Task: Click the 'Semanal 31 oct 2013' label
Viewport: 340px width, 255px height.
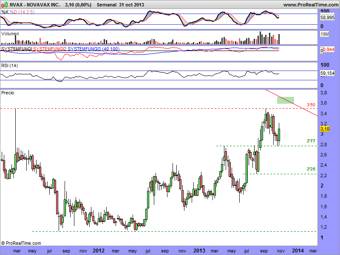Action: pos(120,5)
